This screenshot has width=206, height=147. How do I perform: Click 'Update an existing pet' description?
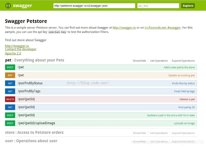tap(182, 75)
